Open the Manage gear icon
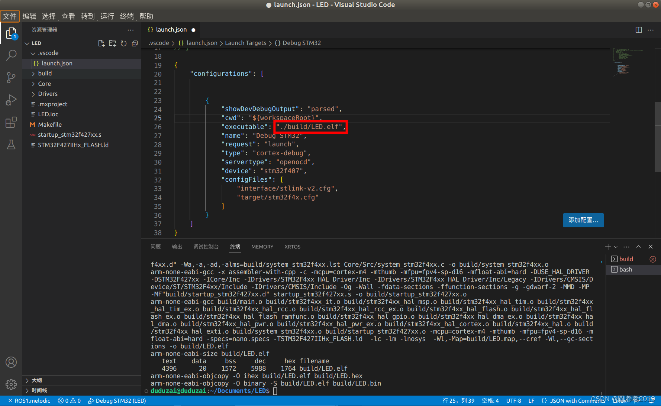This screenshot has width=661, height=406. (11, 384)
